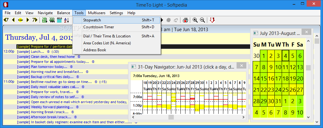Open the Balance menu
The height and width of the screenshot is (128, 323).
click(x=63, y=13)
